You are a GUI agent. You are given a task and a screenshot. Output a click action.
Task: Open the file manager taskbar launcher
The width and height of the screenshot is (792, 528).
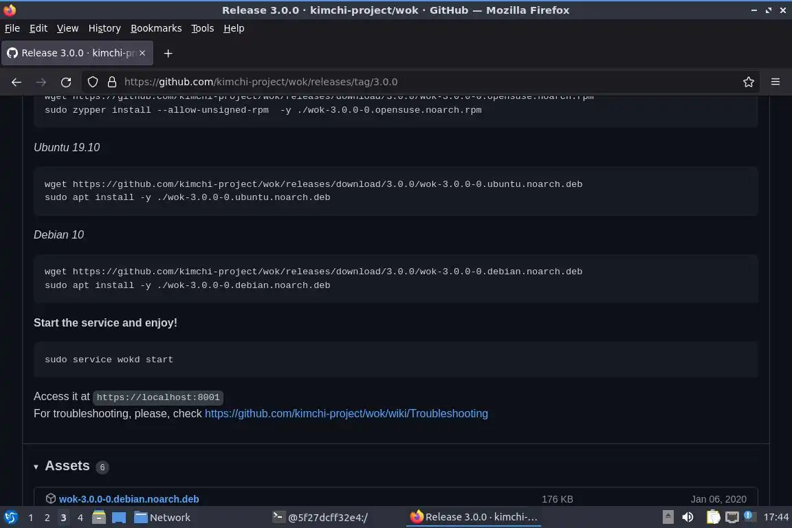coord(99,518)
